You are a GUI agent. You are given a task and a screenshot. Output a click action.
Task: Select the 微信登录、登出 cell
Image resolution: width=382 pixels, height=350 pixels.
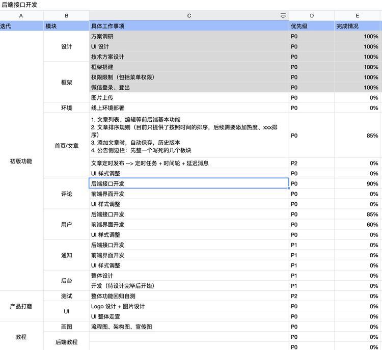click(188, 88)
